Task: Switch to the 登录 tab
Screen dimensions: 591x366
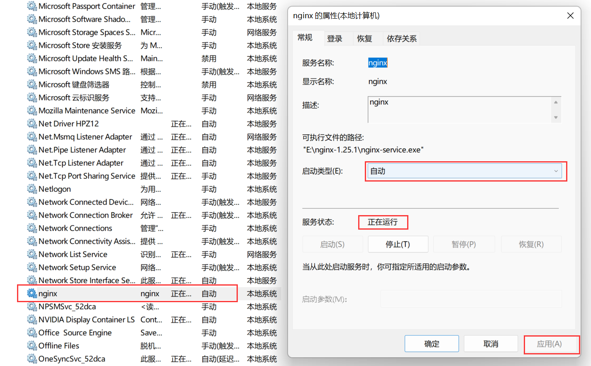Action: pyautogui.click(x=335, y=39)
